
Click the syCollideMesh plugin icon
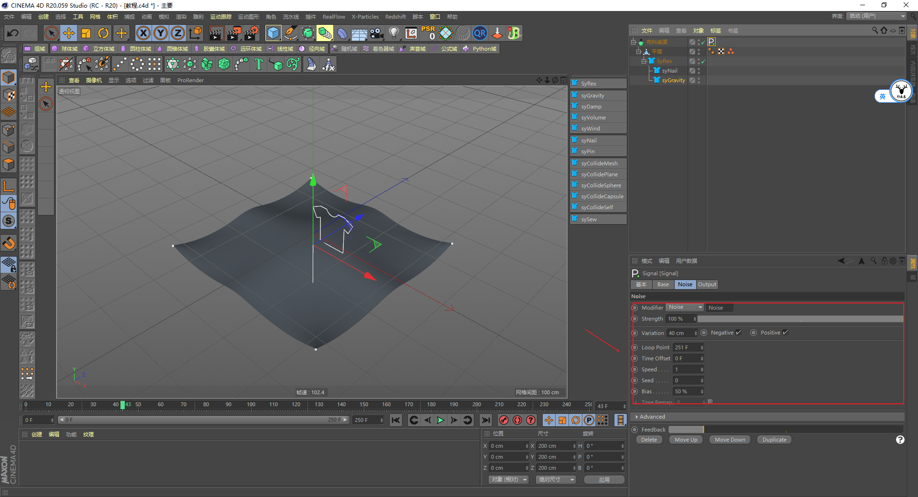click(x=575, y=163)
